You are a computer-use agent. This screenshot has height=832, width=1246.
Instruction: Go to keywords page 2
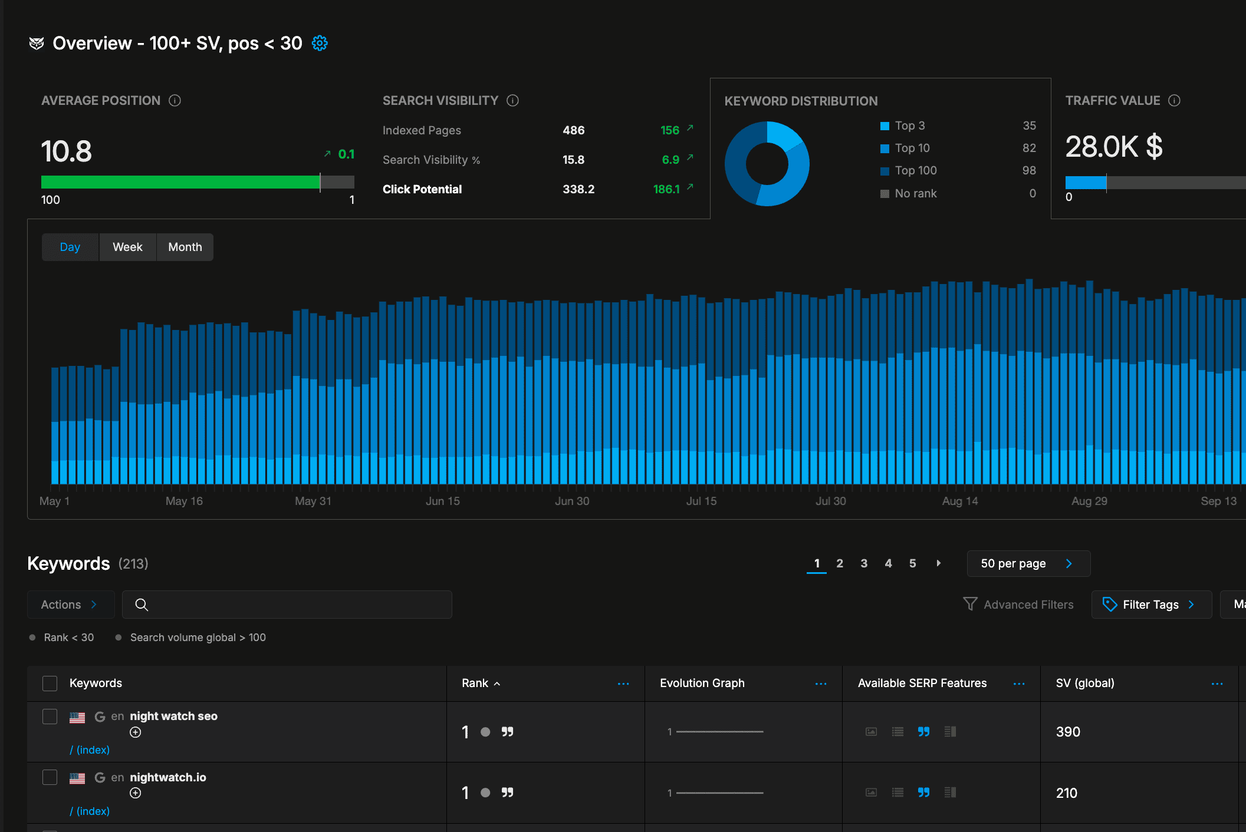pos(840,563)
